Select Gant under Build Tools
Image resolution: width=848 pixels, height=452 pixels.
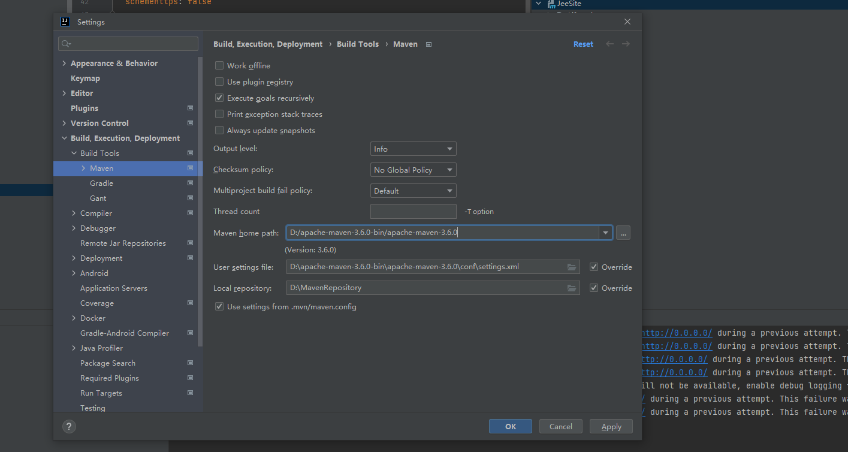pyautogui.click(x=98, y=198)
